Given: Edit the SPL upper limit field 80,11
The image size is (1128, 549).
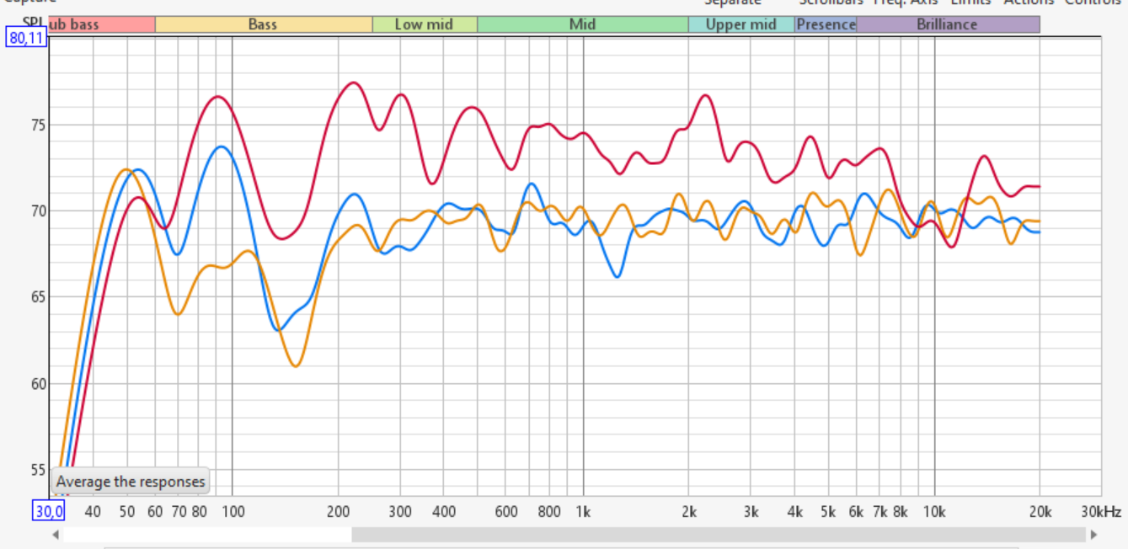Looking at the screenshot, I should click(26, 37).
